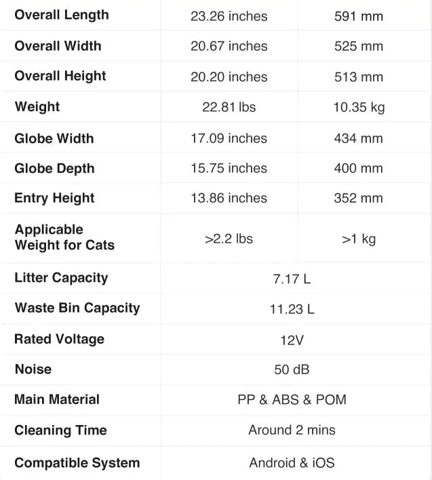Image resolution: width=432 pixels, height=480 pixels.
Task: Click the Android & iOS compatibility value
Action: pyautogui.click(x=292, y=463)
